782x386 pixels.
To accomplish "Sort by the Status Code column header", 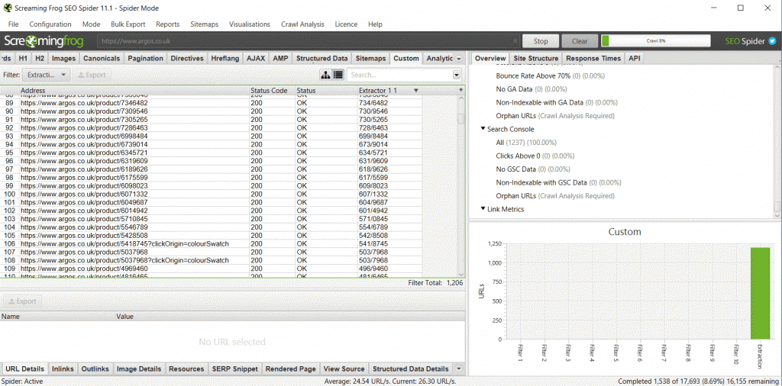I will click(x=273, y=91).
